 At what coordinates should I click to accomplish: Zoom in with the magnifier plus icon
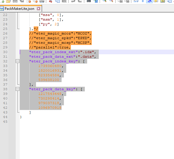pos(104,1)
